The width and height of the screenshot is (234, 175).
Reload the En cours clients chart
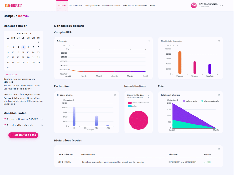[115, 95]
